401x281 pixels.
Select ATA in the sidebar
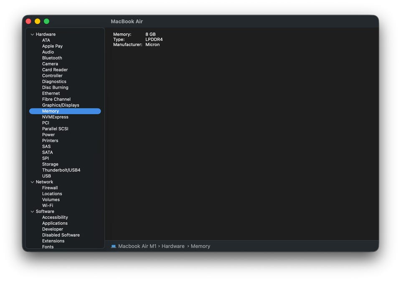pos(46,40)
